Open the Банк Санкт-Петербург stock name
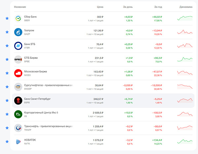 click(x=37, y=99)
